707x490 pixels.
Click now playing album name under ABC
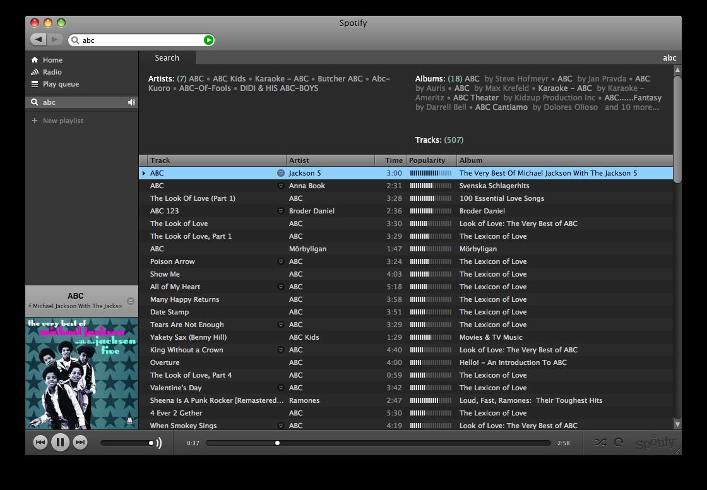75,306
